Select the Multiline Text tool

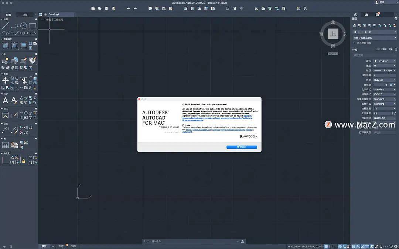5,100
